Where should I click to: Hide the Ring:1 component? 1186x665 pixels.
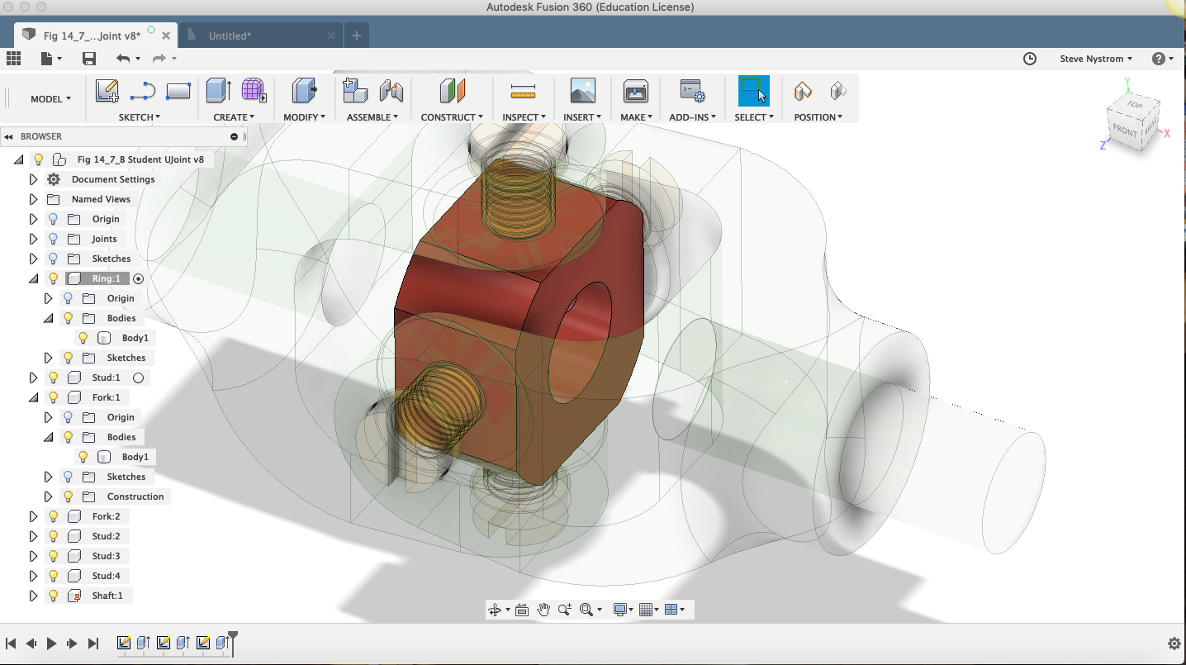coord(52,278)
